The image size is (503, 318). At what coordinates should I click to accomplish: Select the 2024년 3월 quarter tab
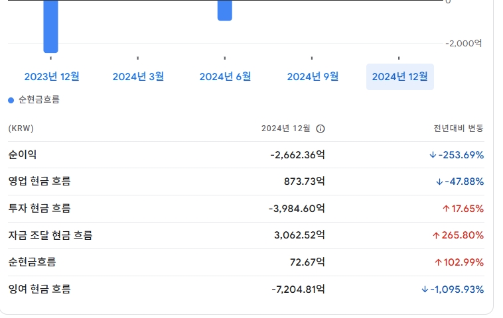(x=138, y=77)
